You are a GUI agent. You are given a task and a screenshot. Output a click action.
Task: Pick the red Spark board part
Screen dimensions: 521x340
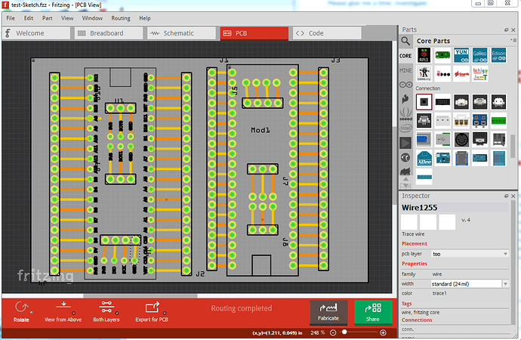[461, 74]
